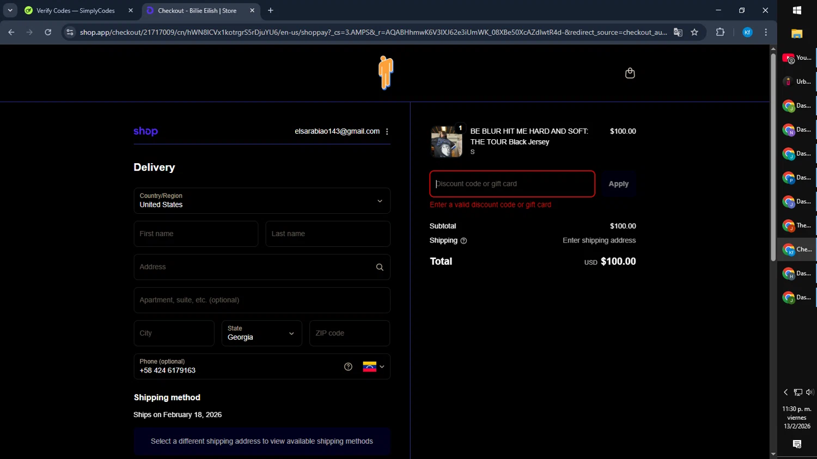
Task: Go back with the browser back arrow
Action: pos(11,32)
